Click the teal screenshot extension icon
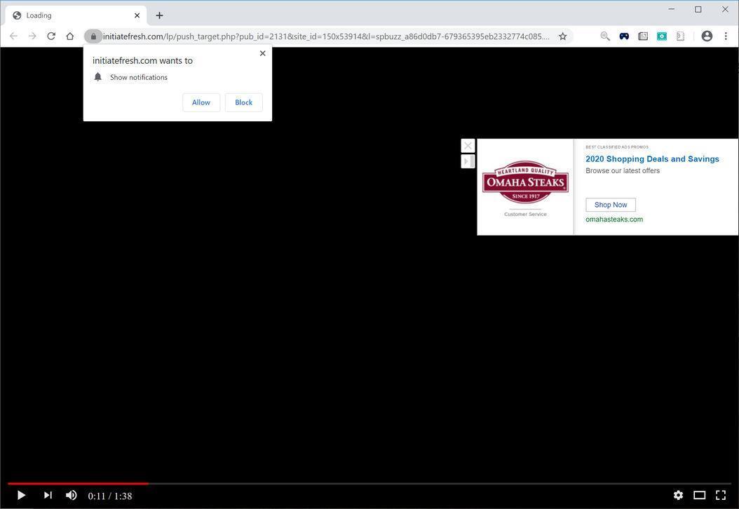The height and width of the screenshot is (509, 739). [662, 36]
